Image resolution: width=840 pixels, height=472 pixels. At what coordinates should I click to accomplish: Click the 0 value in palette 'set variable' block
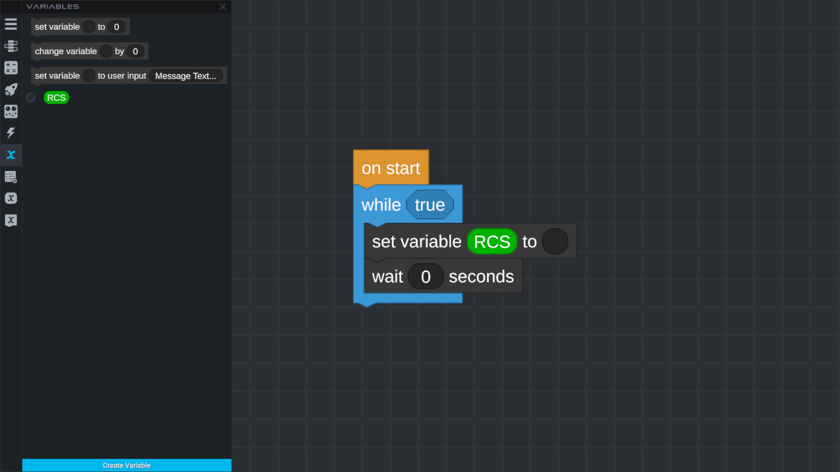(x=116, y=27)
